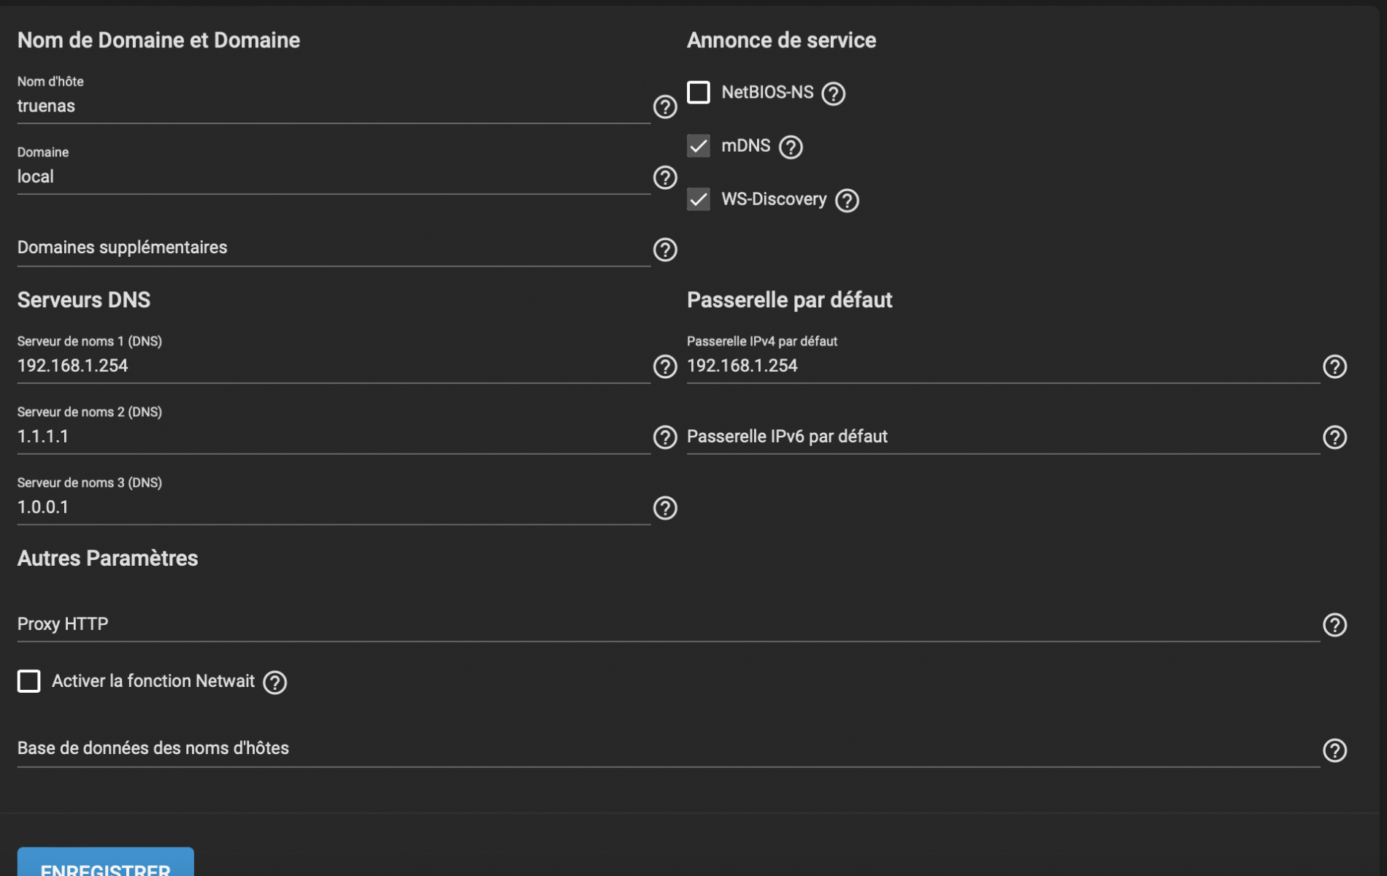Viewport: 1387px width, 876px height.
Task: Open Netwait function help icon
Action: 274,683
